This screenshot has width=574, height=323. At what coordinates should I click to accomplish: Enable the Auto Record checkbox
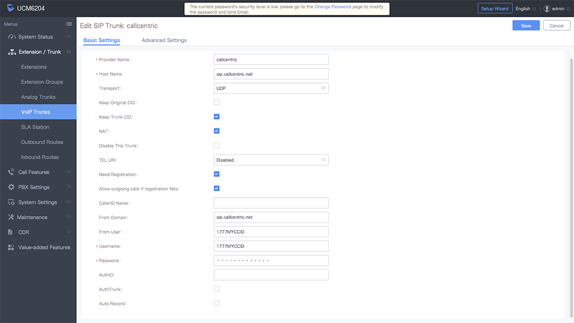(x=217, y=303)
